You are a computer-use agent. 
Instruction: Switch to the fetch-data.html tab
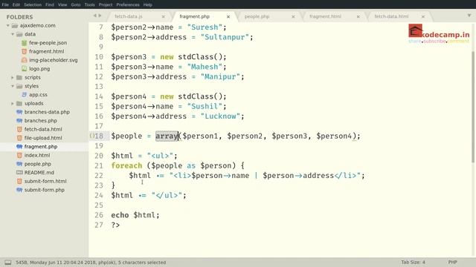point(391,16)
